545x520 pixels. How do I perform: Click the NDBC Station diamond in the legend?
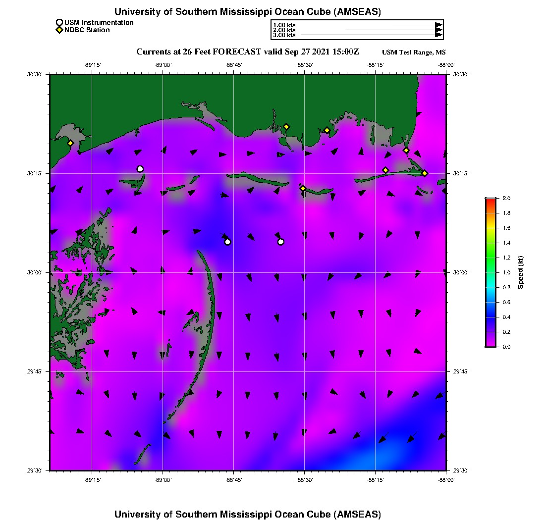pos(59,30)
